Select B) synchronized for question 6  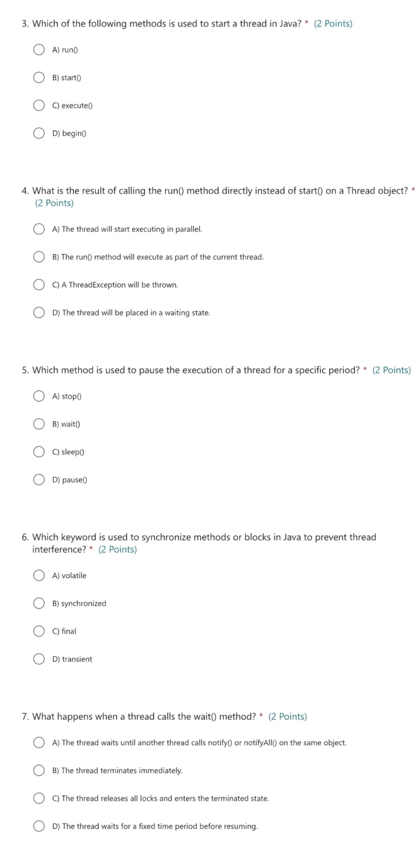[x=39, y=603]
